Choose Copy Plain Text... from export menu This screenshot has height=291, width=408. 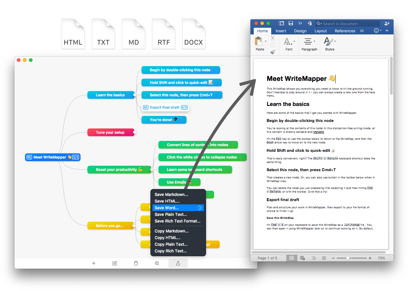point(178,244)
